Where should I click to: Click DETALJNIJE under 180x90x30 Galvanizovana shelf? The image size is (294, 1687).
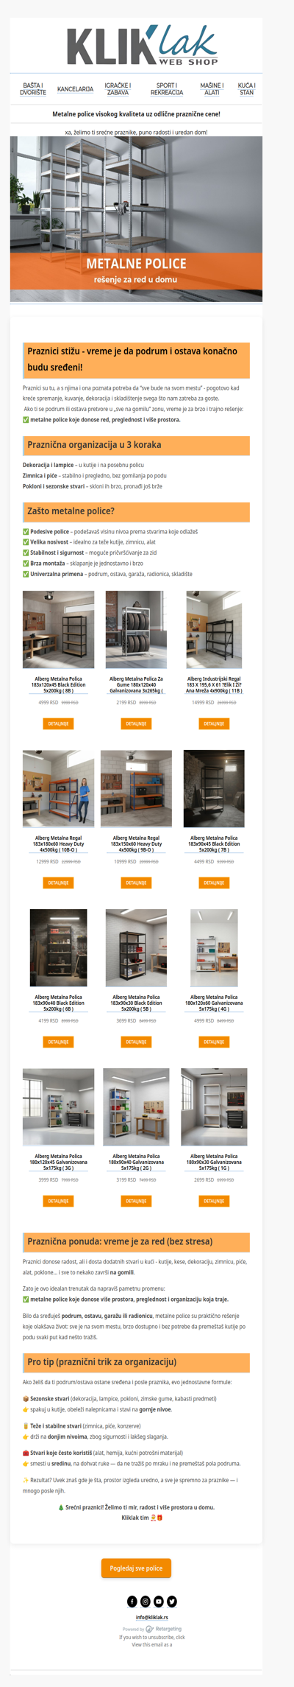[x=214, y=1201]
